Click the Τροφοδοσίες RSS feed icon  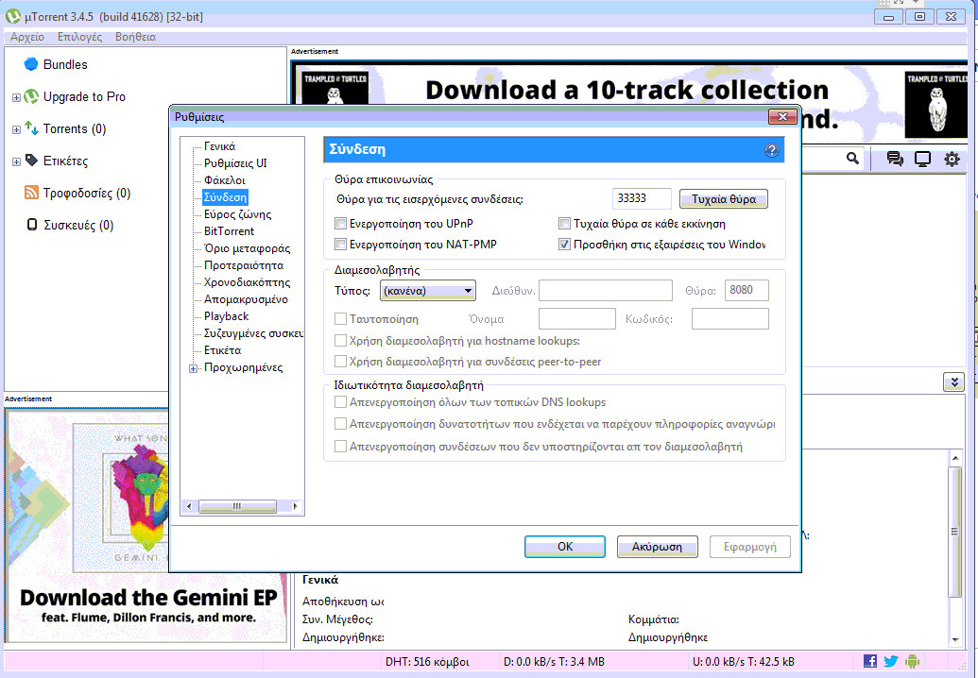point(31,193)
